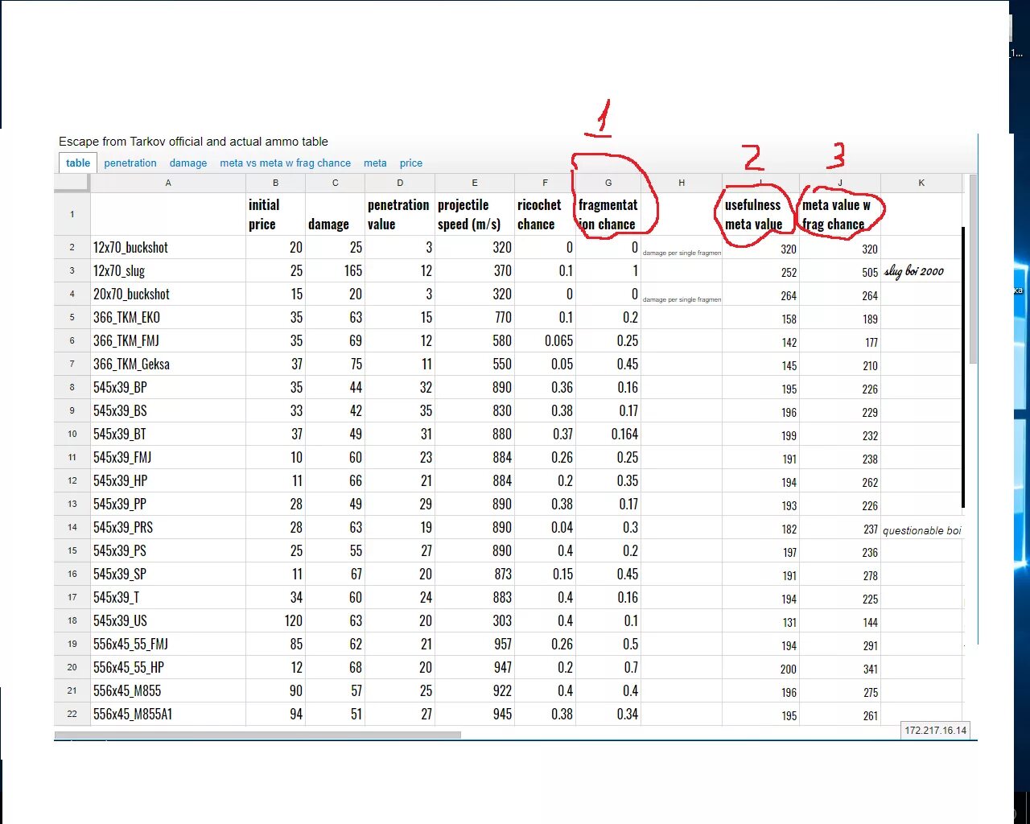Click the 'damage' header cell
The image size is (1030, 824).
pos(336,214)
